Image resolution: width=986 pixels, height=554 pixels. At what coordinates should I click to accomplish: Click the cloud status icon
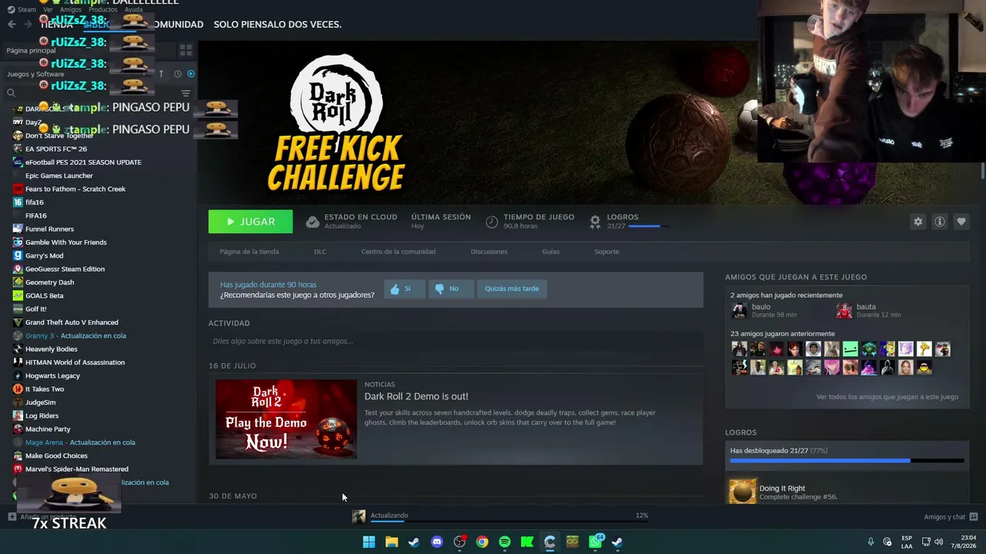click(x=312, y=222)
